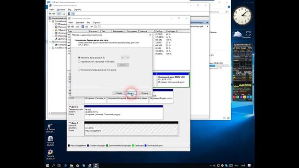This screenshot has height=168, width=299.
Task: Click the File Explorer search field
Action: coord(219,12)
